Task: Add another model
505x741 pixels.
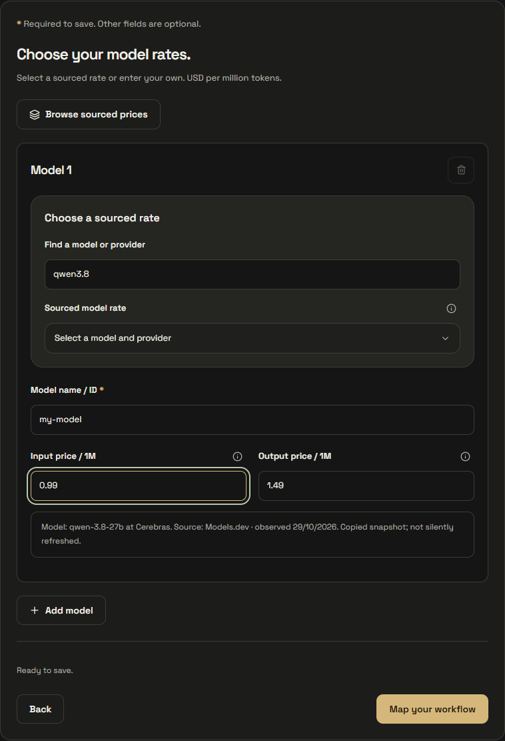Action: click(x=61, y=610)
